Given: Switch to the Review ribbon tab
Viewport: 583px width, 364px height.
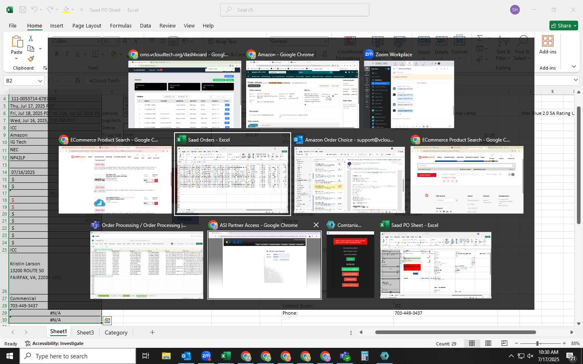Looking at the screenshot, I should [168, 25].
